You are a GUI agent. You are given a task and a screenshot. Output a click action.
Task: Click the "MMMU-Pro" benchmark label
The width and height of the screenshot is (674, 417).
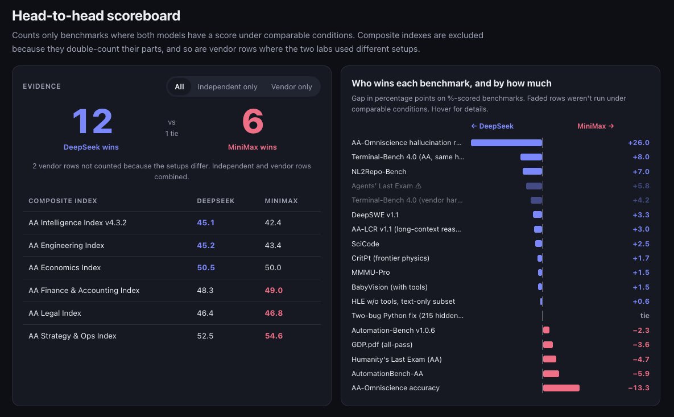click(370, 273)
